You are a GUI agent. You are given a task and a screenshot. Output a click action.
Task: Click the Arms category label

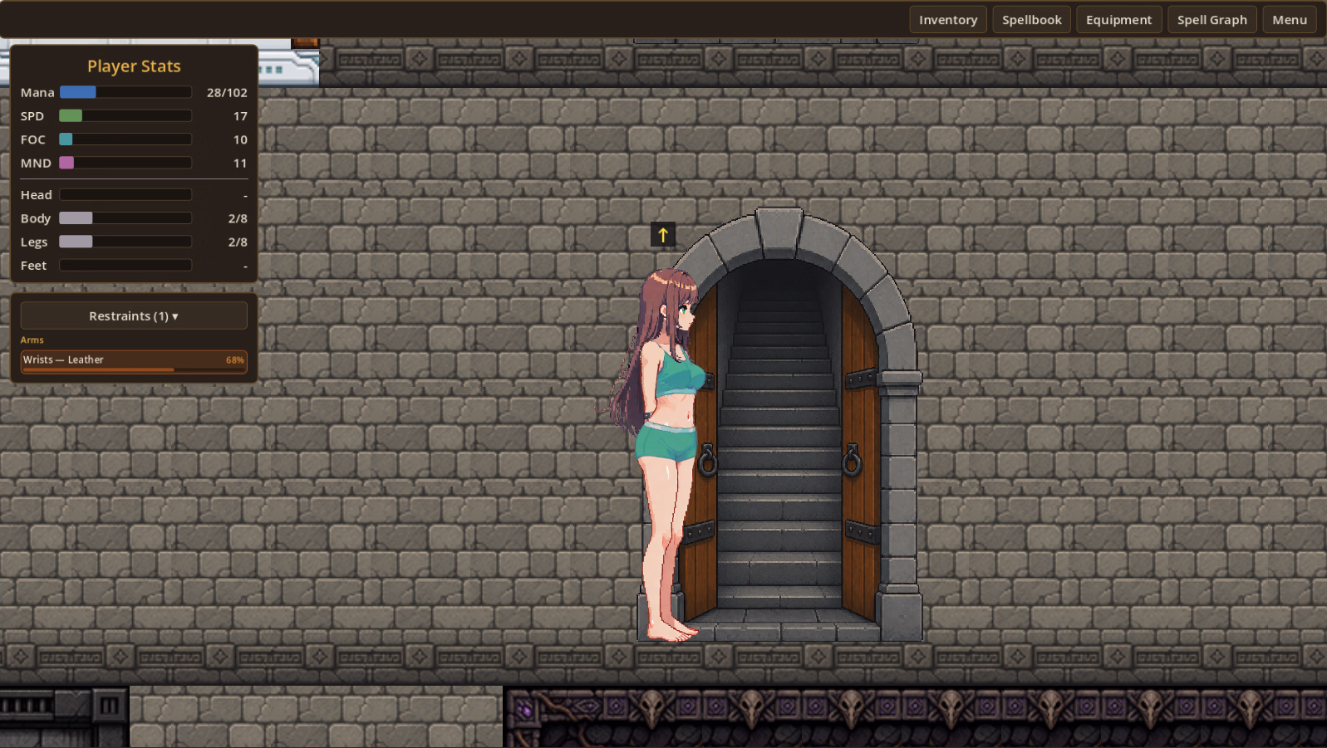pos(32,340)
